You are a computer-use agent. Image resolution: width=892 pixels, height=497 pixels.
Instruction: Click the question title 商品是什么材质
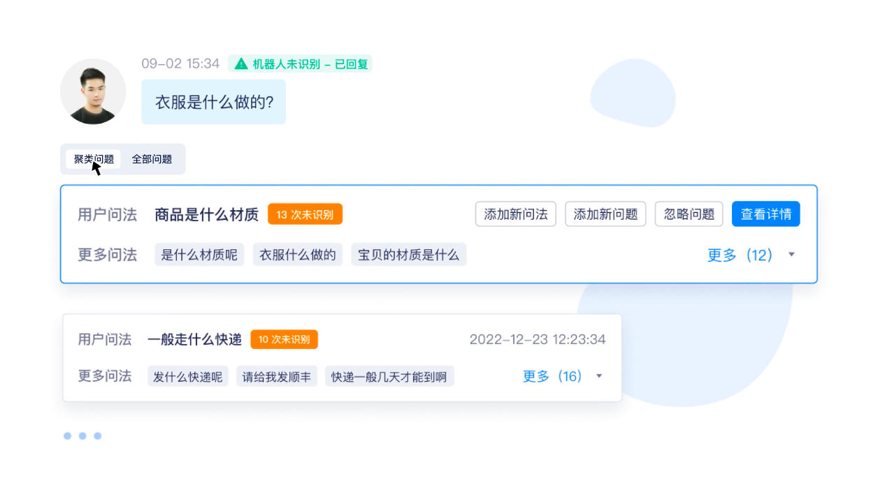[207, 214]
